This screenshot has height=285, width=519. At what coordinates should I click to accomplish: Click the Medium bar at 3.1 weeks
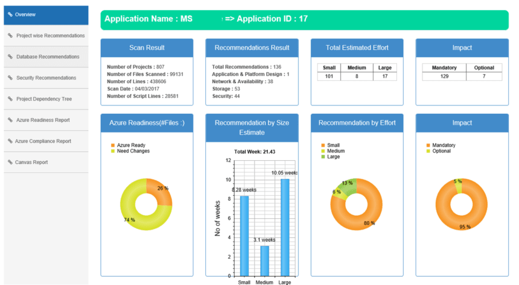click(x=264, y=261)
